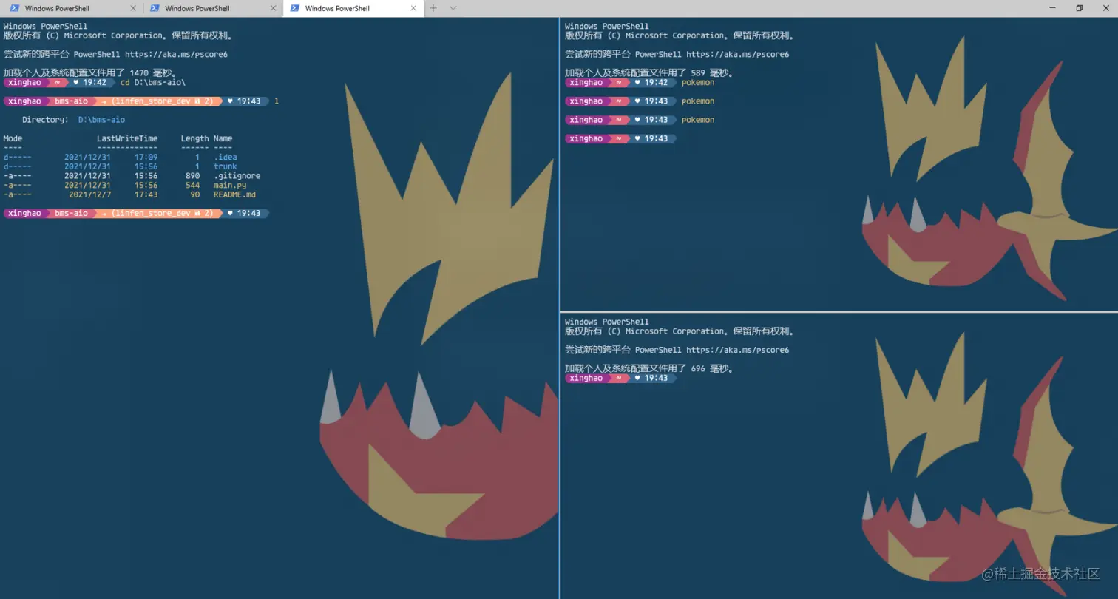Switch to the first Windows PowerShell tab
Screen dimensions: 1118x599
(71, 8)
